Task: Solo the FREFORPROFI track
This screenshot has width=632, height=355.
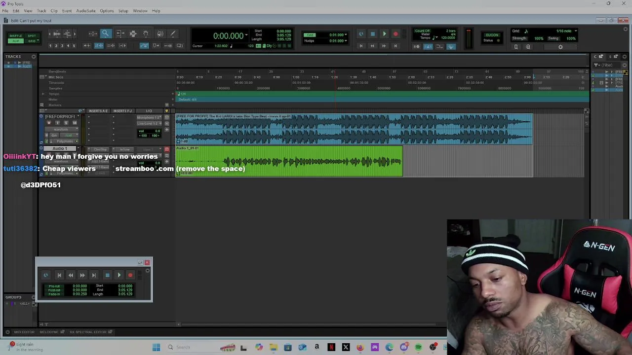Action: click(66, 123)
